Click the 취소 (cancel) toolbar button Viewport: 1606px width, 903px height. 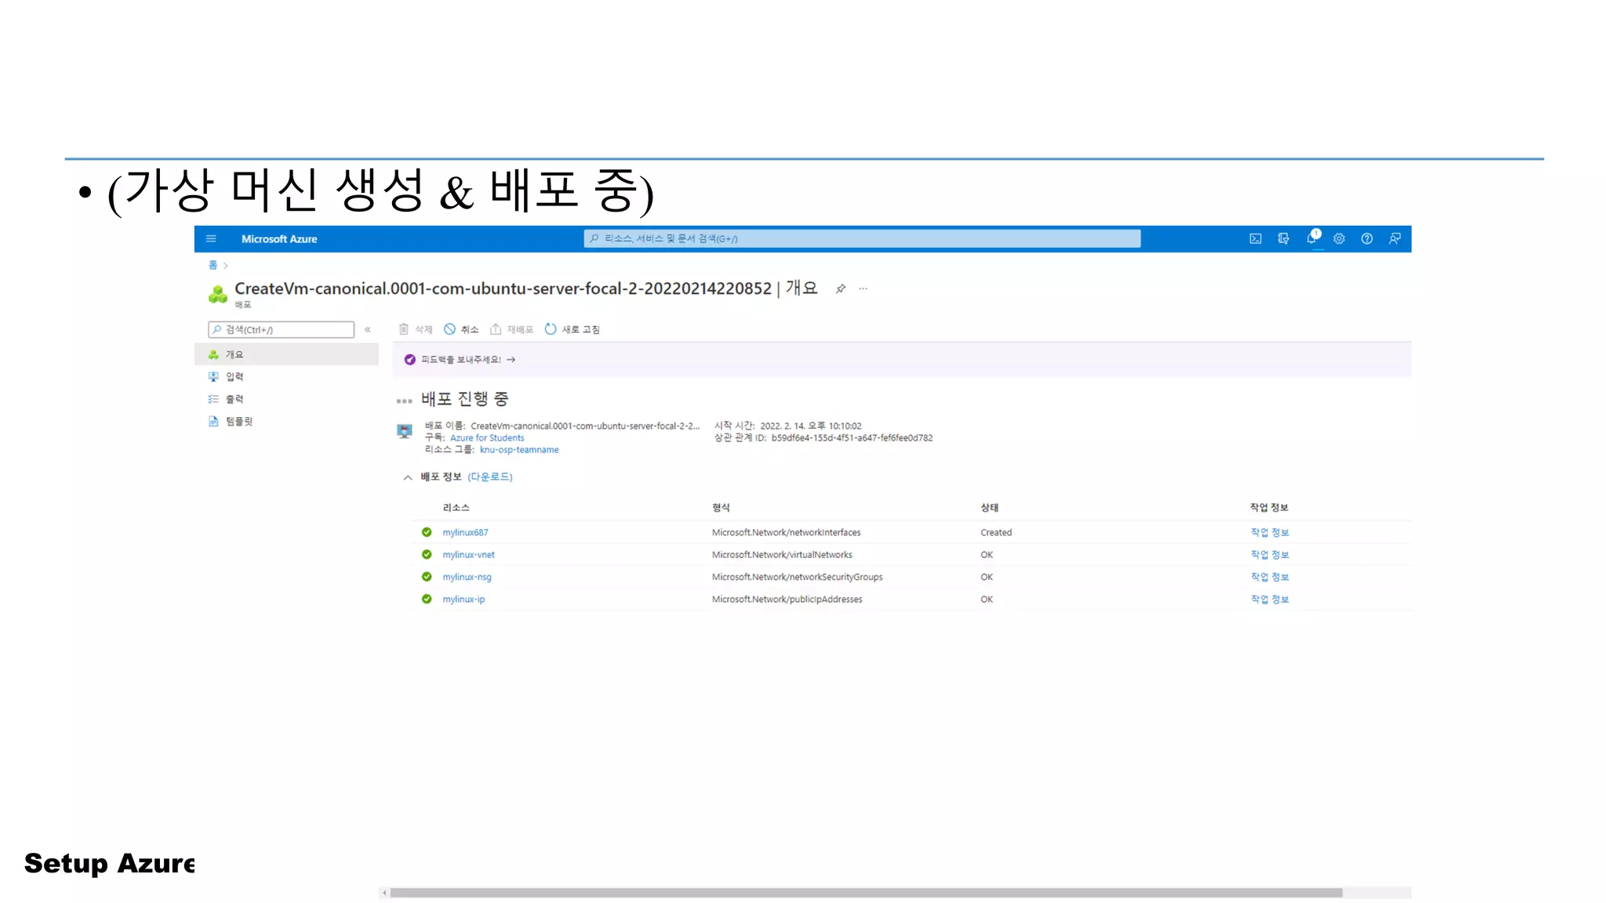coord(461,329)
